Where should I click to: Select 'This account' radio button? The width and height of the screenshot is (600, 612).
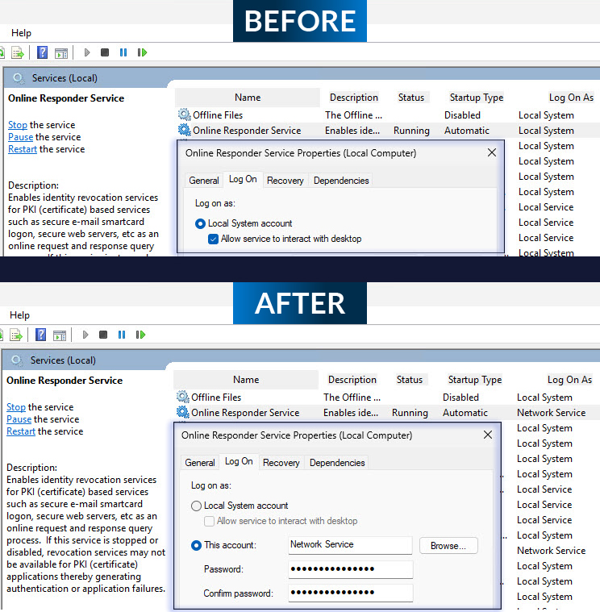[x=196, y=545]
